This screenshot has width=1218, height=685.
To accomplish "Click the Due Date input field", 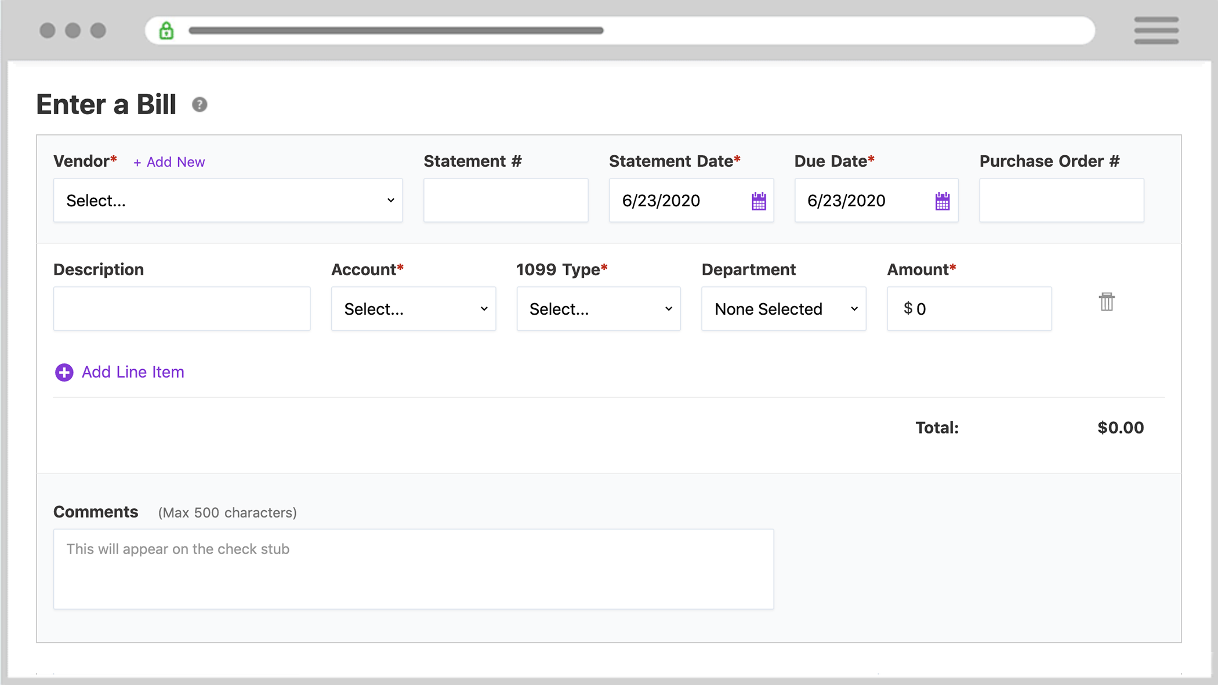I will pos(874,200).
